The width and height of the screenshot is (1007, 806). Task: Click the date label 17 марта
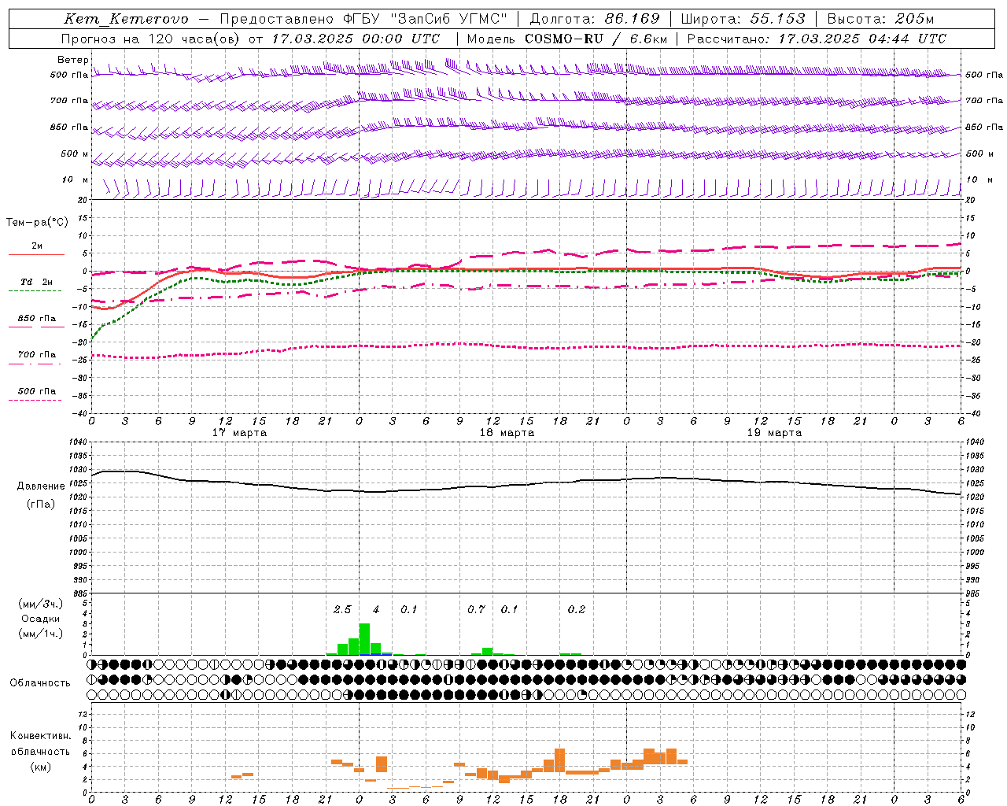pos(240,433)
